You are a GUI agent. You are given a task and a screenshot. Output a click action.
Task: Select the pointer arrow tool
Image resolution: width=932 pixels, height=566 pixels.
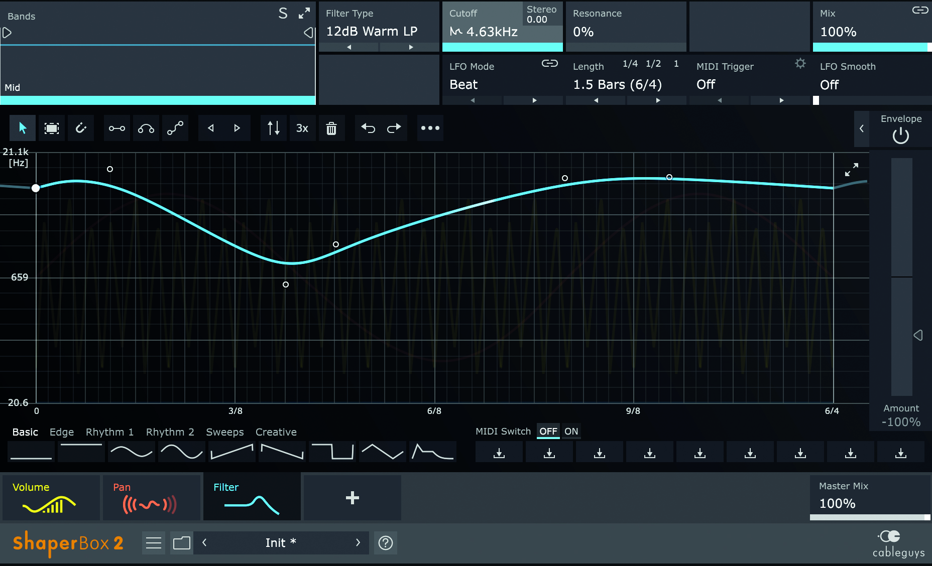point(23,128)
